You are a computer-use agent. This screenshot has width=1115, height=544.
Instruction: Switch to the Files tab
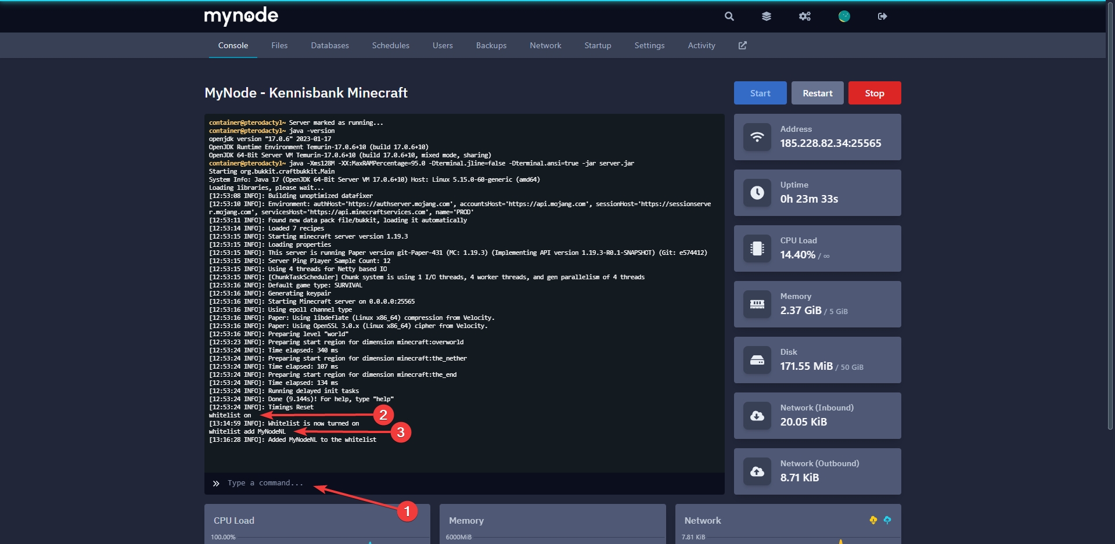[279, 45]
